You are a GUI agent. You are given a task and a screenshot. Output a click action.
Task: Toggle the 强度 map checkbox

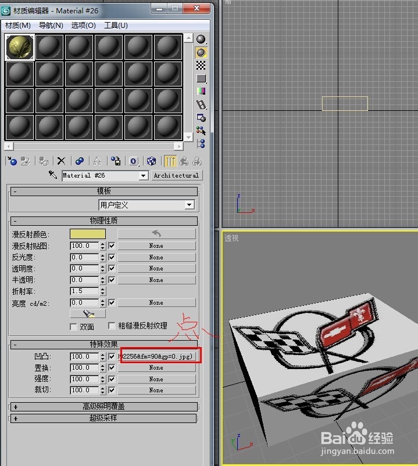coord(112,379)
